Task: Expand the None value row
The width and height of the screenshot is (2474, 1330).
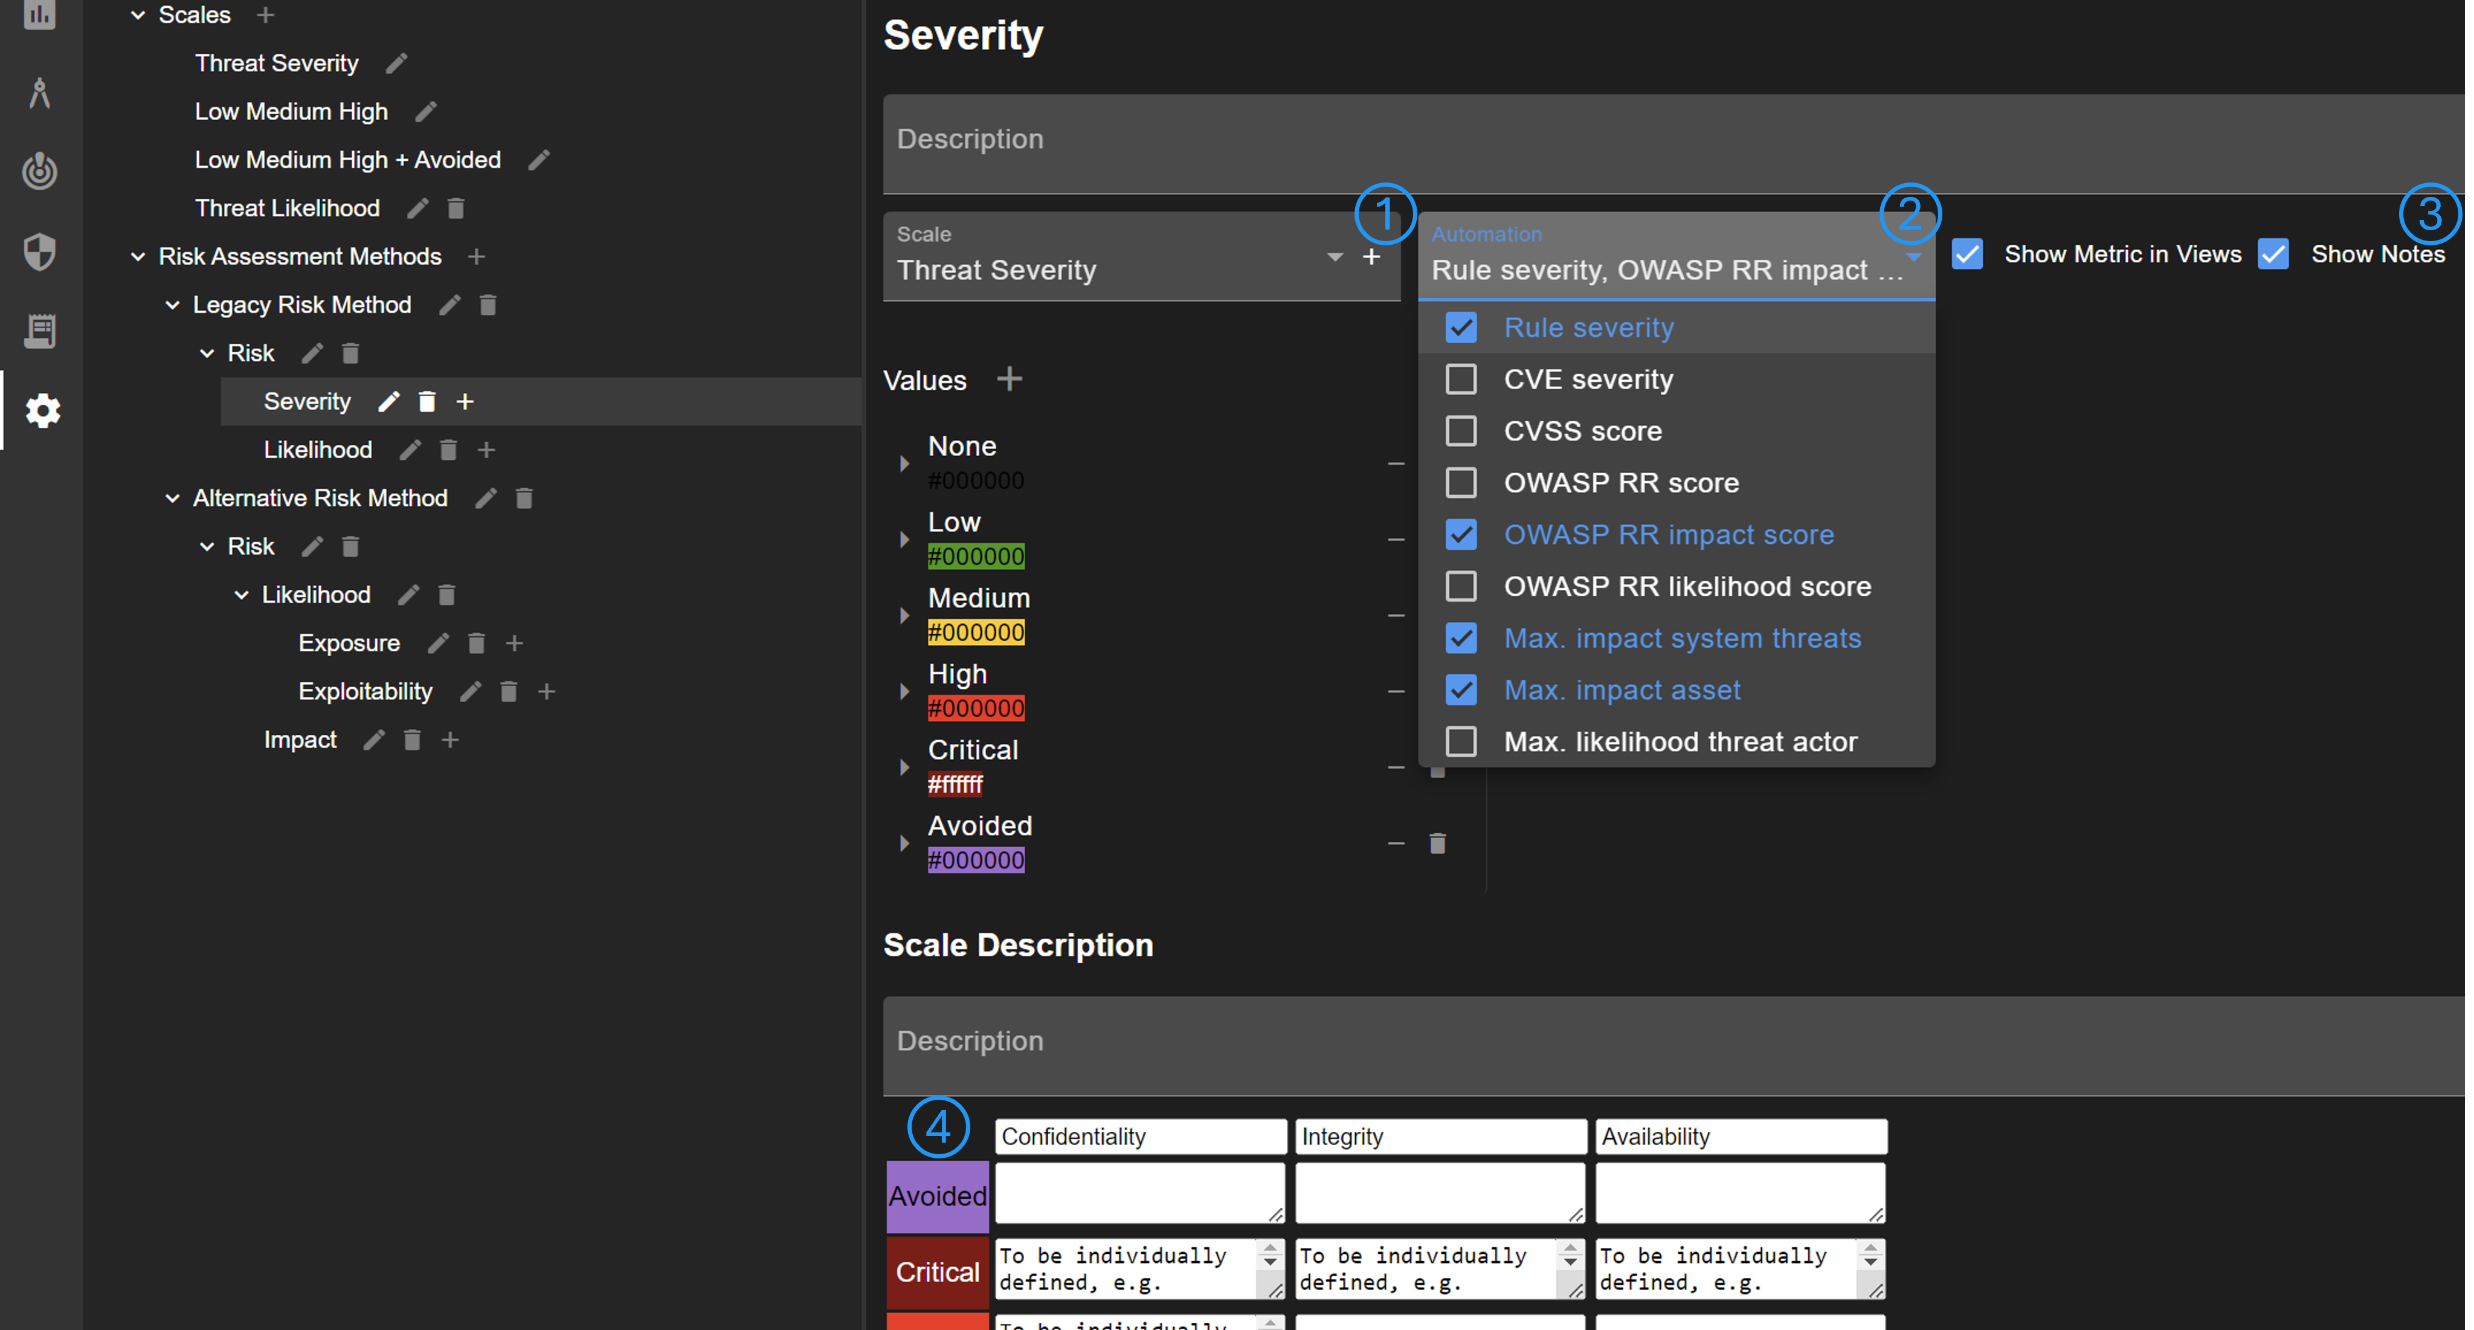Action: (904, 464)
